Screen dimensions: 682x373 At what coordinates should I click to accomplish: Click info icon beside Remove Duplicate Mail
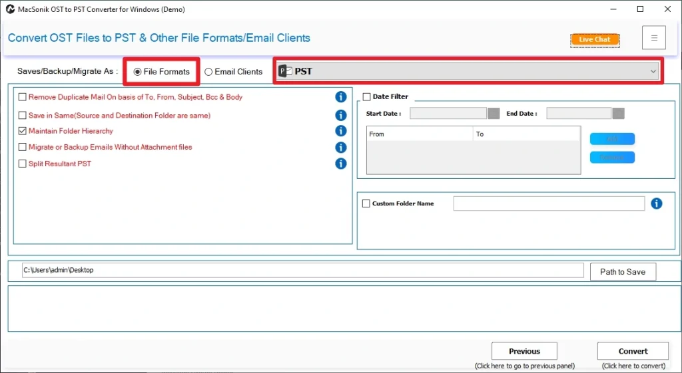coord(341,97)
